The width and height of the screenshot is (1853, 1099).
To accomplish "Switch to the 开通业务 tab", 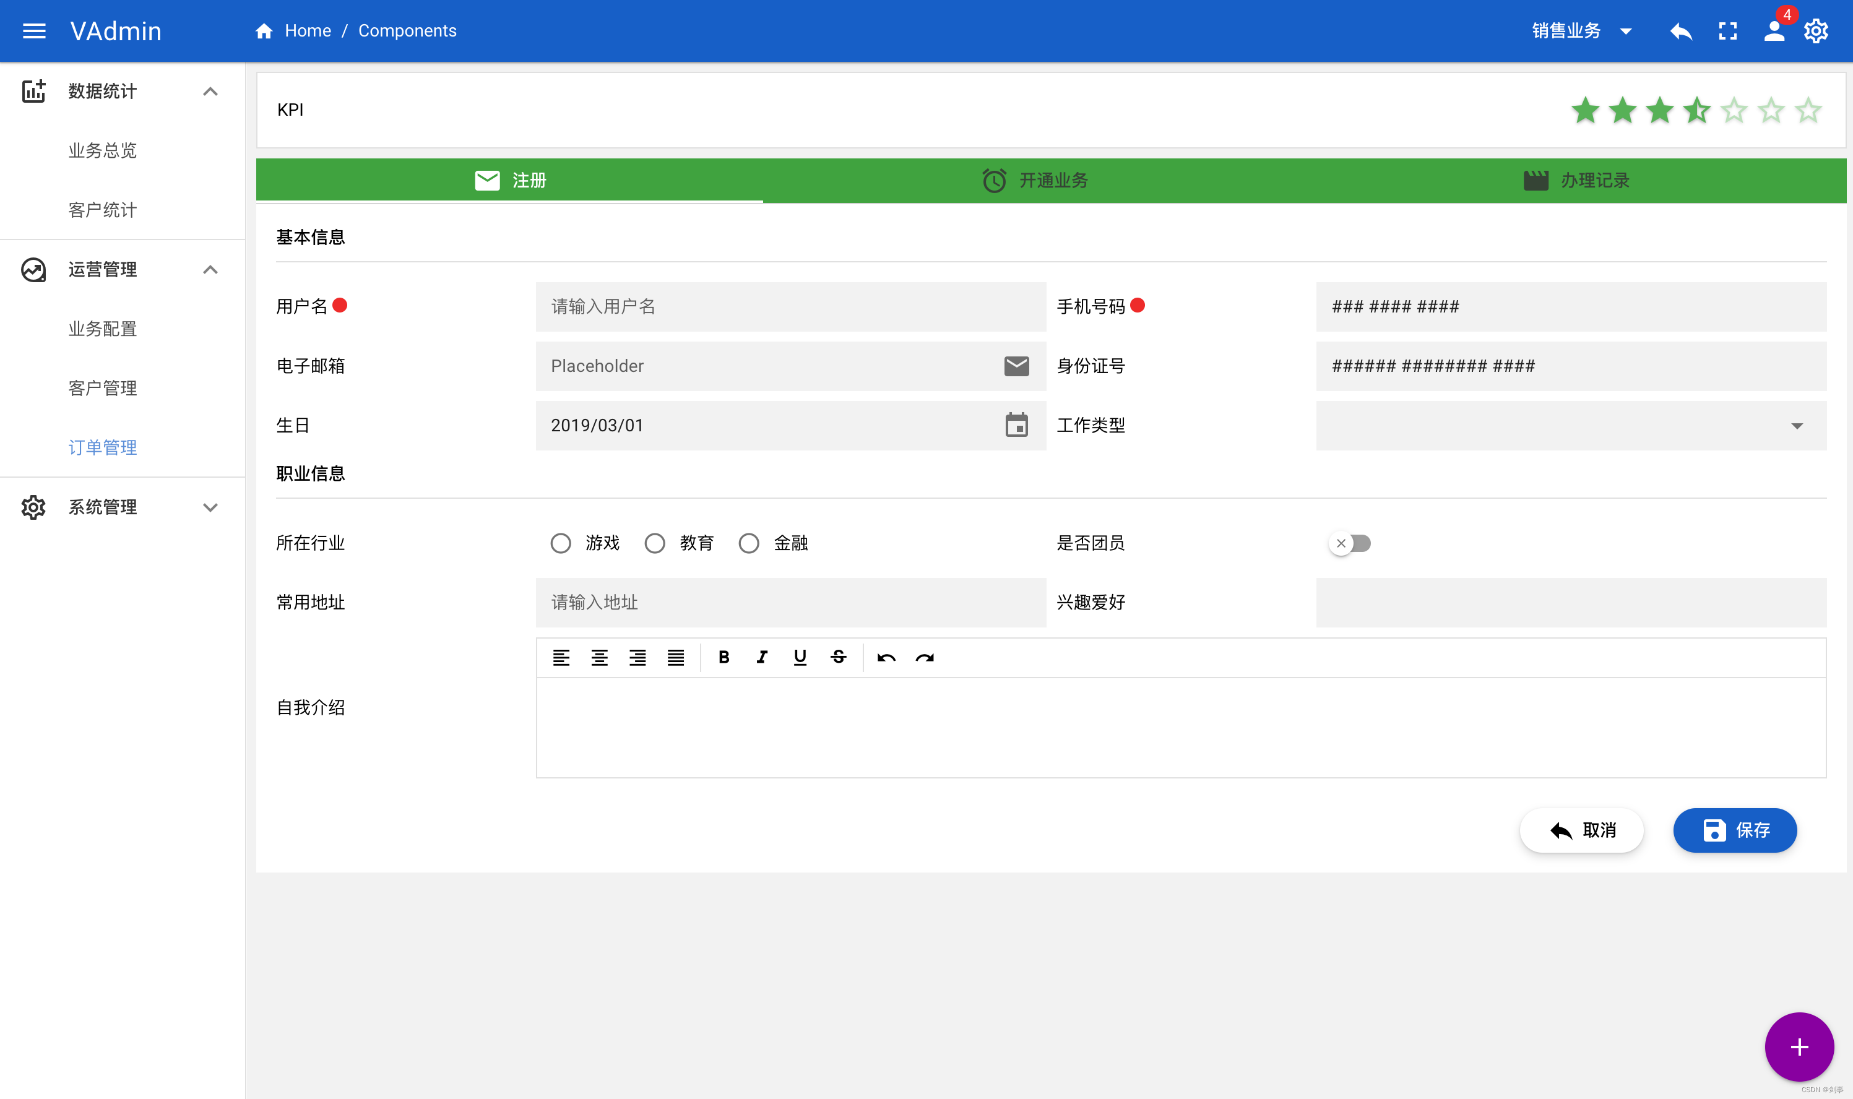I will 1035,181.
